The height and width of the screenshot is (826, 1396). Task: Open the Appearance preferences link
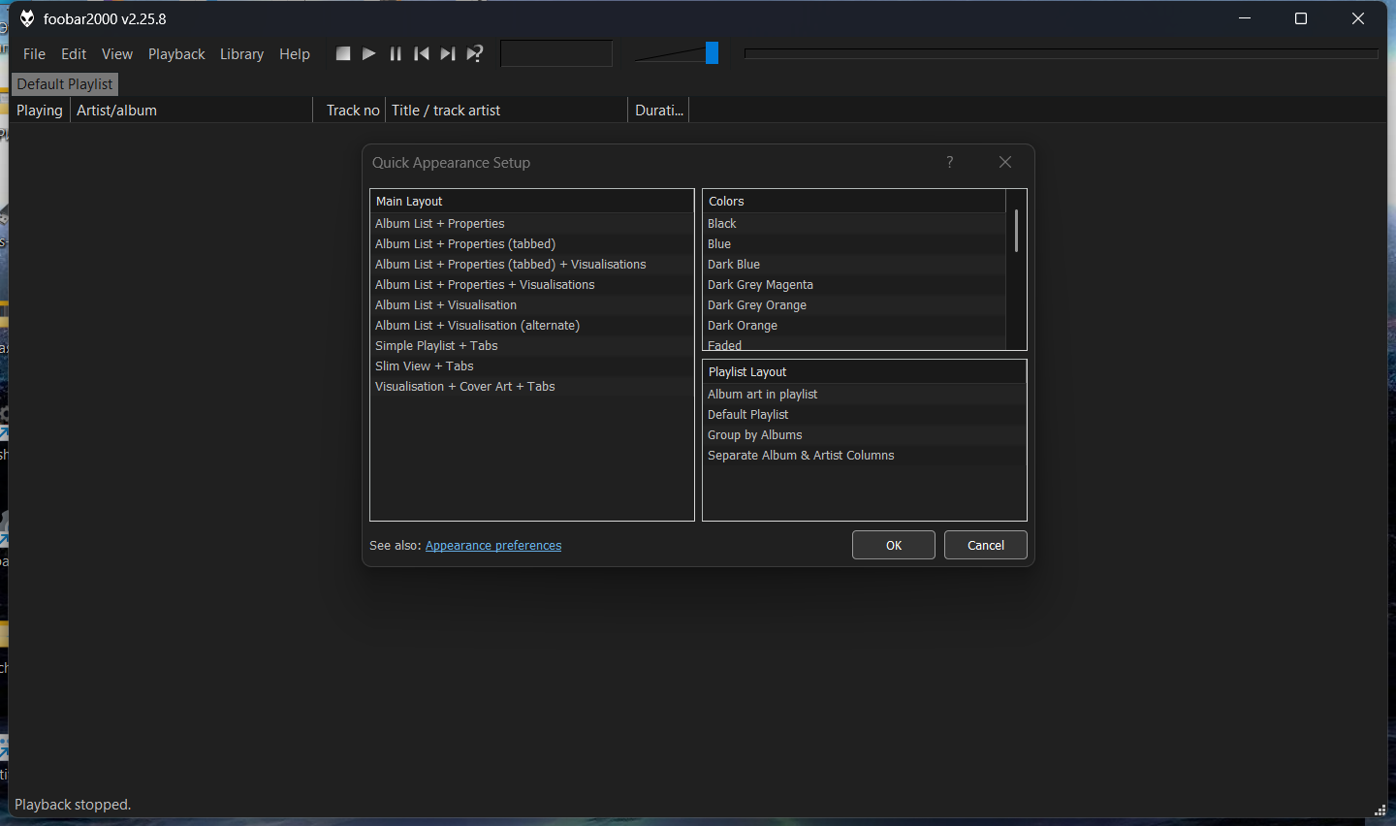493,546
